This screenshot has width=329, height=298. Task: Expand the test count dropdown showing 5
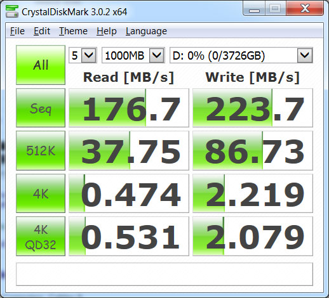click(x=83, y=55)
